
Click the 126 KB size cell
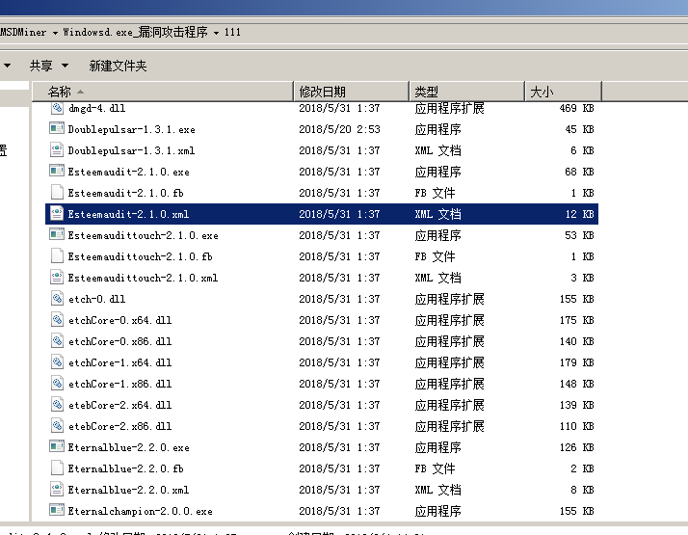coord(576,447)
